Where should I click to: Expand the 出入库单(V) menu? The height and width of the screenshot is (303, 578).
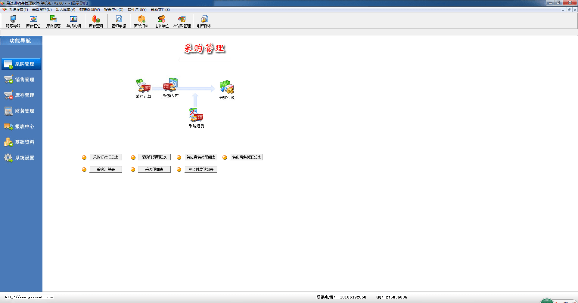click(x=65, y=10)
